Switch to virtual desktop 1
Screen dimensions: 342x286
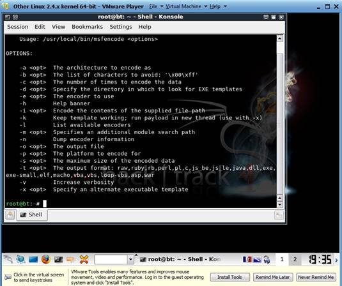coord(282,259)
